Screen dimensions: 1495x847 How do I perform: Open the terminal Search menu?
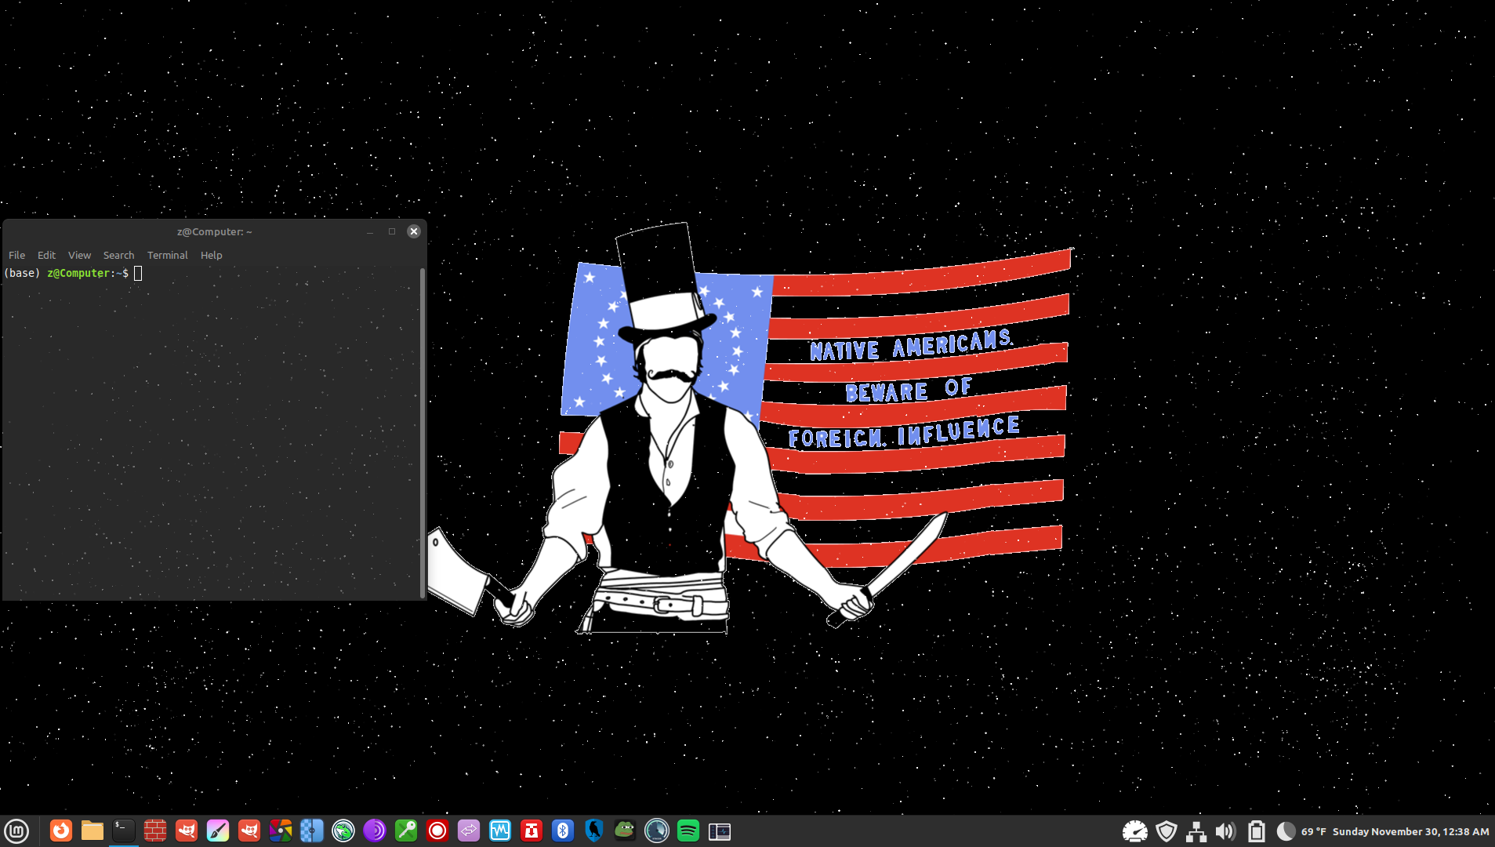click(x=118, y=255)
